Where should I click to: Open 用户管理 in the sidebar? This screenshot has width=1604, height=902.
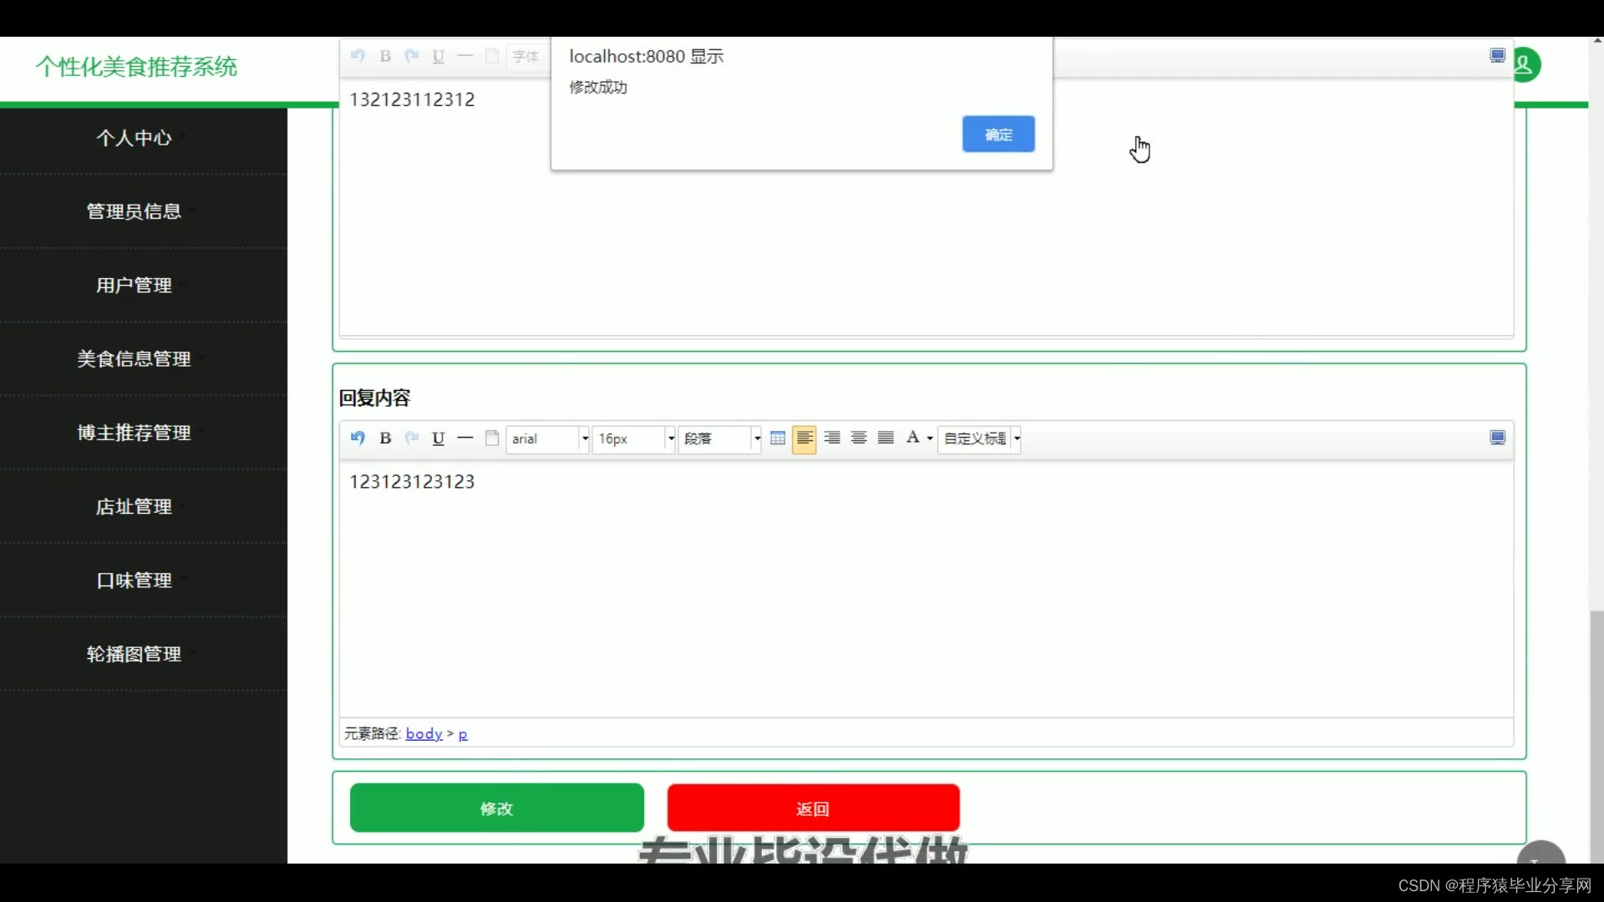coord(134,286)
